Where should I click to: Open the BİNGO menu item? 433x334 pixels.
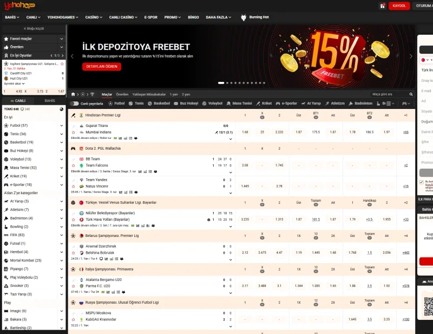pyautogui.click(x=193, y=17)
